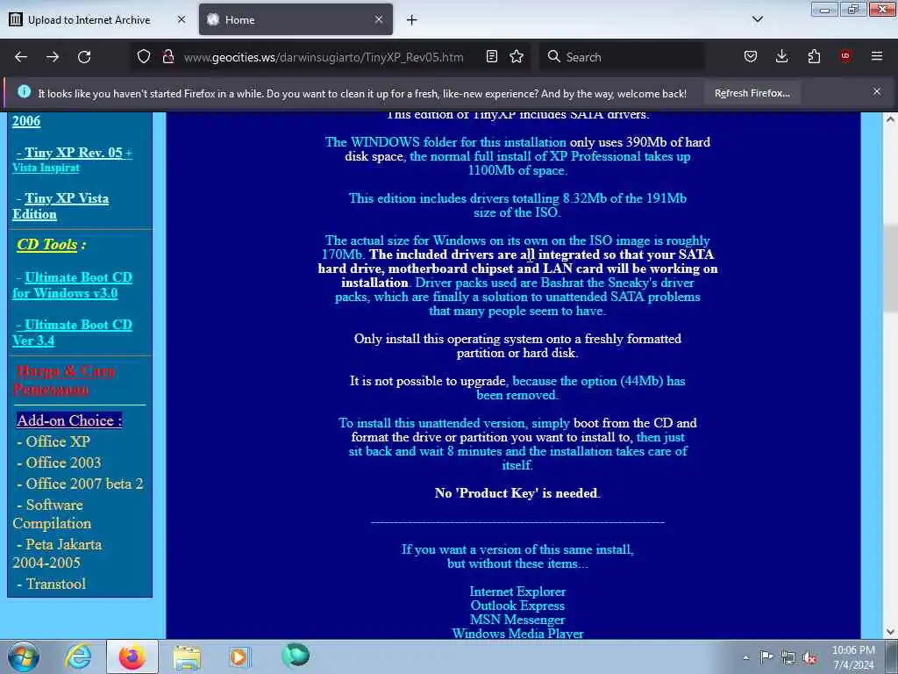Viewport: 898px width, 674px height.
Task: Open Ultimate Boot CD Ver 3.4
Action: pyautogui.click(x=72, y=333)
